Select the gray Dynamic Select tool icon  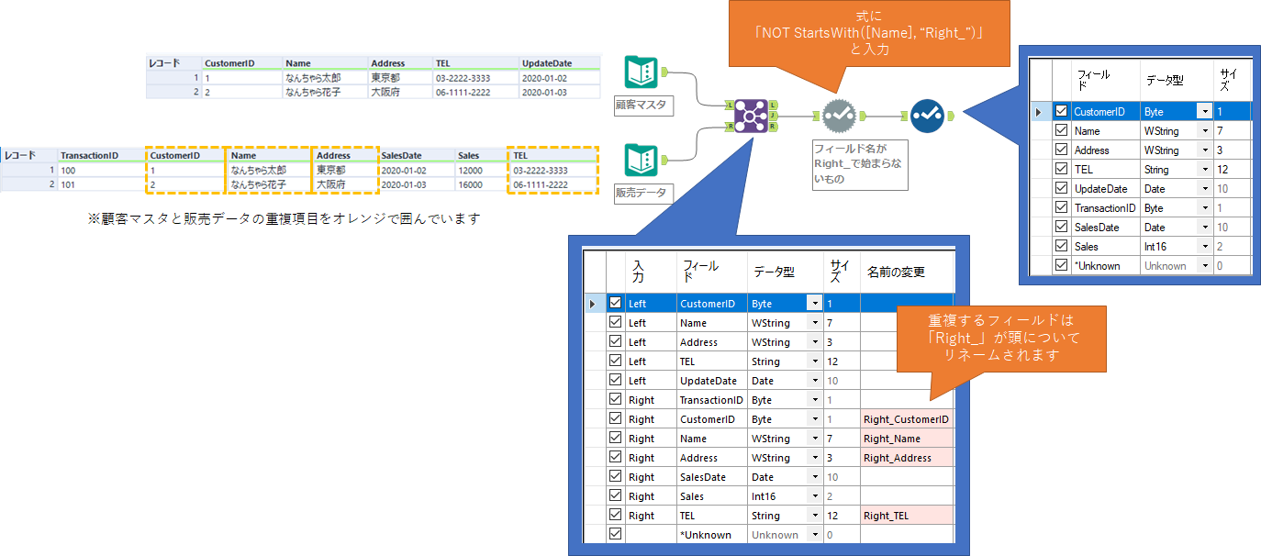click(839, 116)
